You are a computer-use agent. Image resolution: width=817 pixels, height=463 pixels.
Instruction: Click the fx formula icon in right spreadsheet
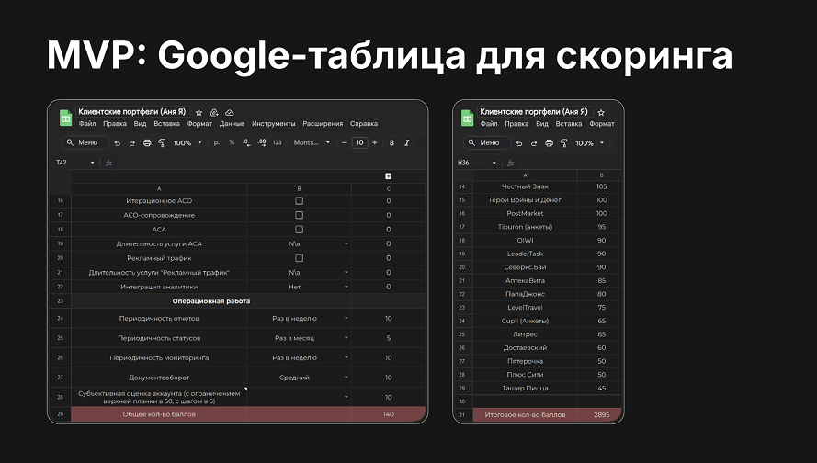[511, 163]
